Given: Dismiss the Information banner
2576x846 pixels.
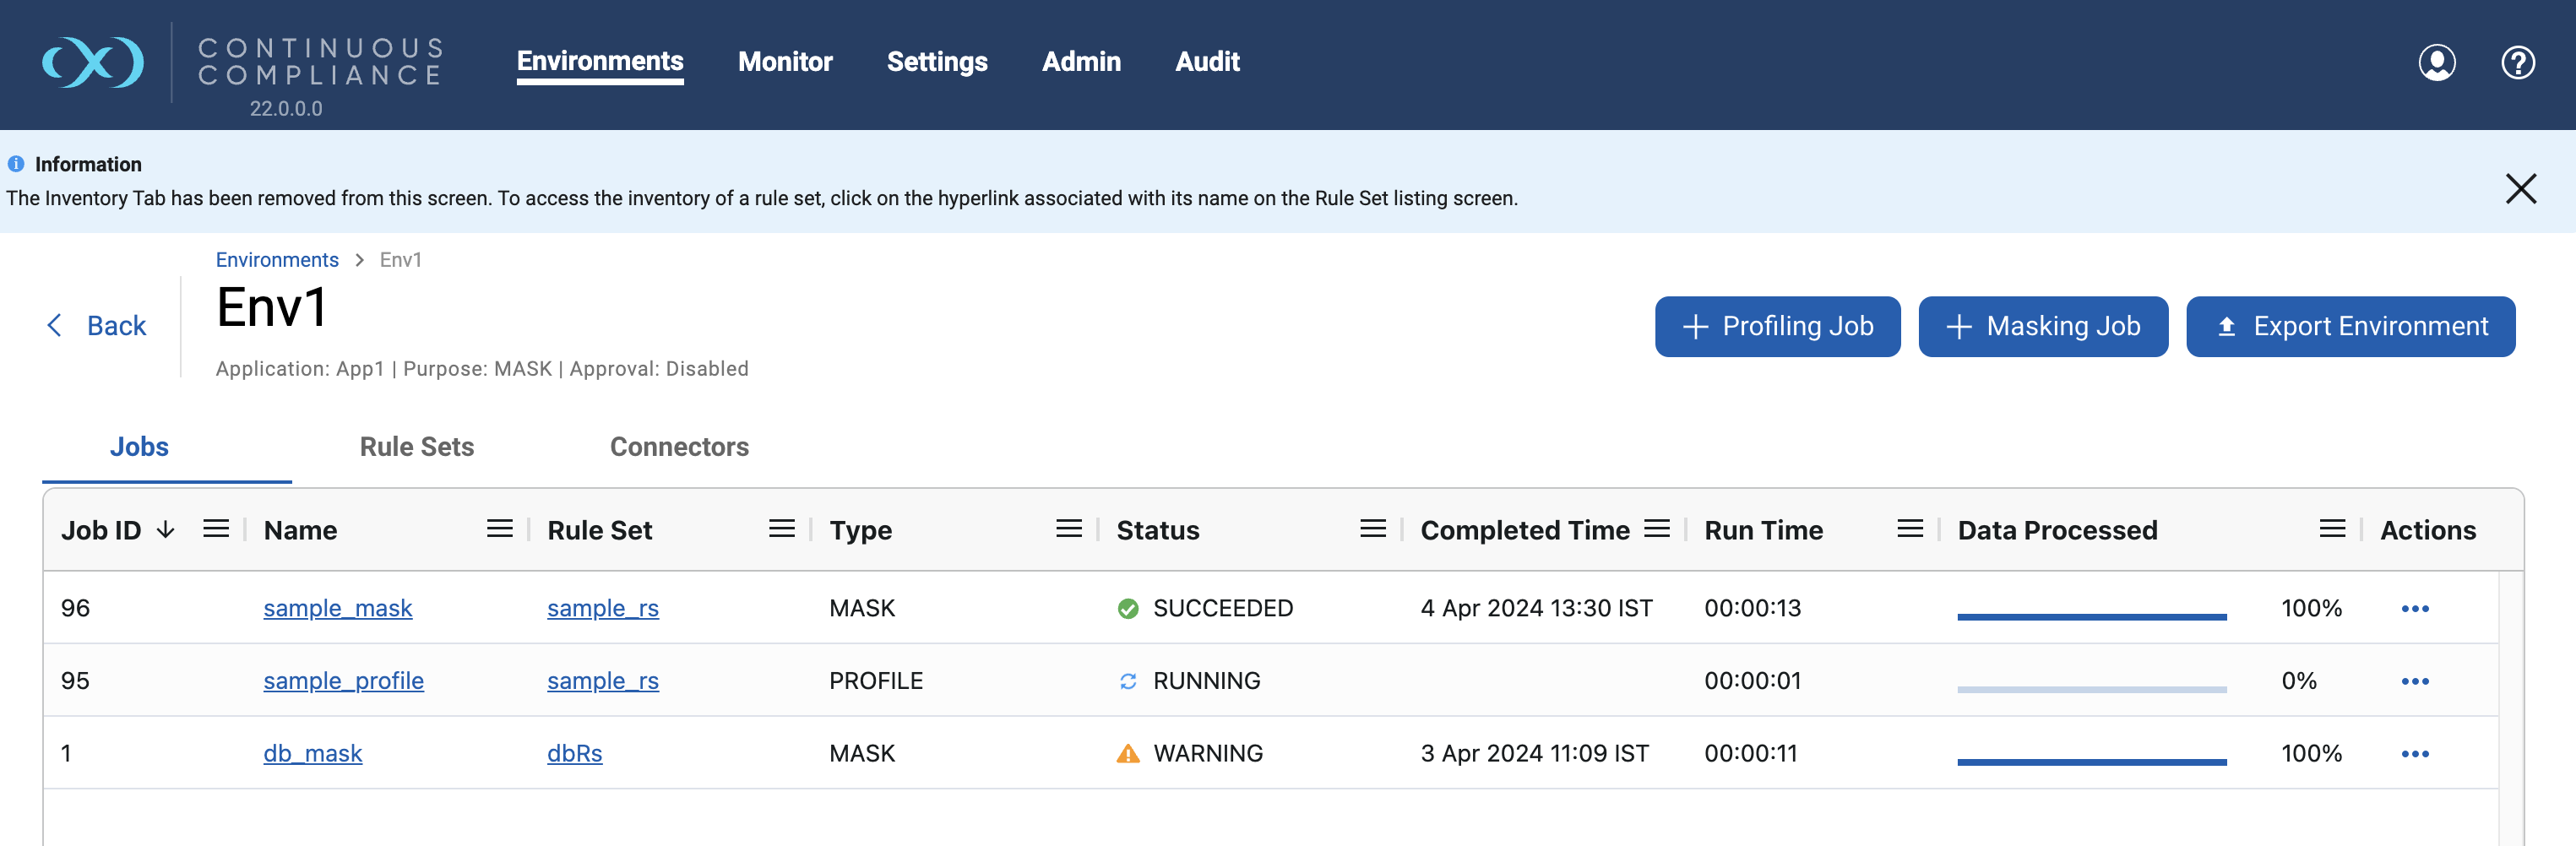Looking at the screenshot, I should click(x=2521, y=189).
